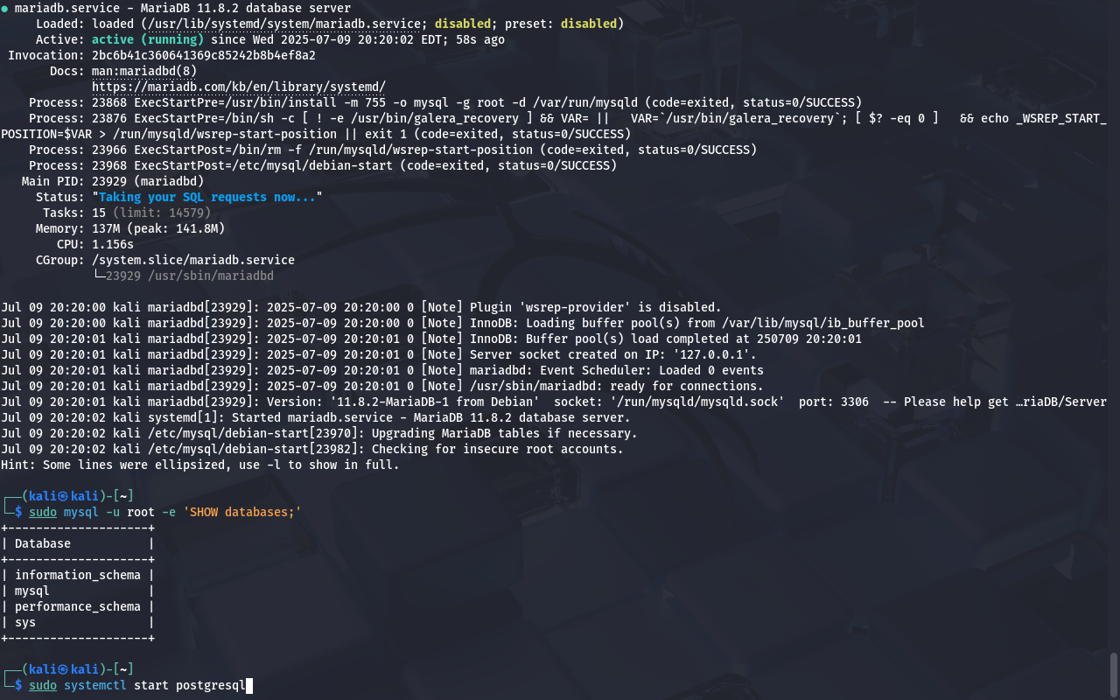Image resolution: width=1120 pixels, height=700 pixels.
Task: Click the '/var/lib/mysql/ib_buffer_pool' path in the log
Action: (823, 323)
